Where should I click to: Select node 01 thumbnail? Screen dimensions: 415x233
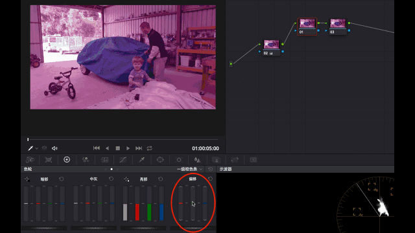pyautogui.click(x=307, y=23)
